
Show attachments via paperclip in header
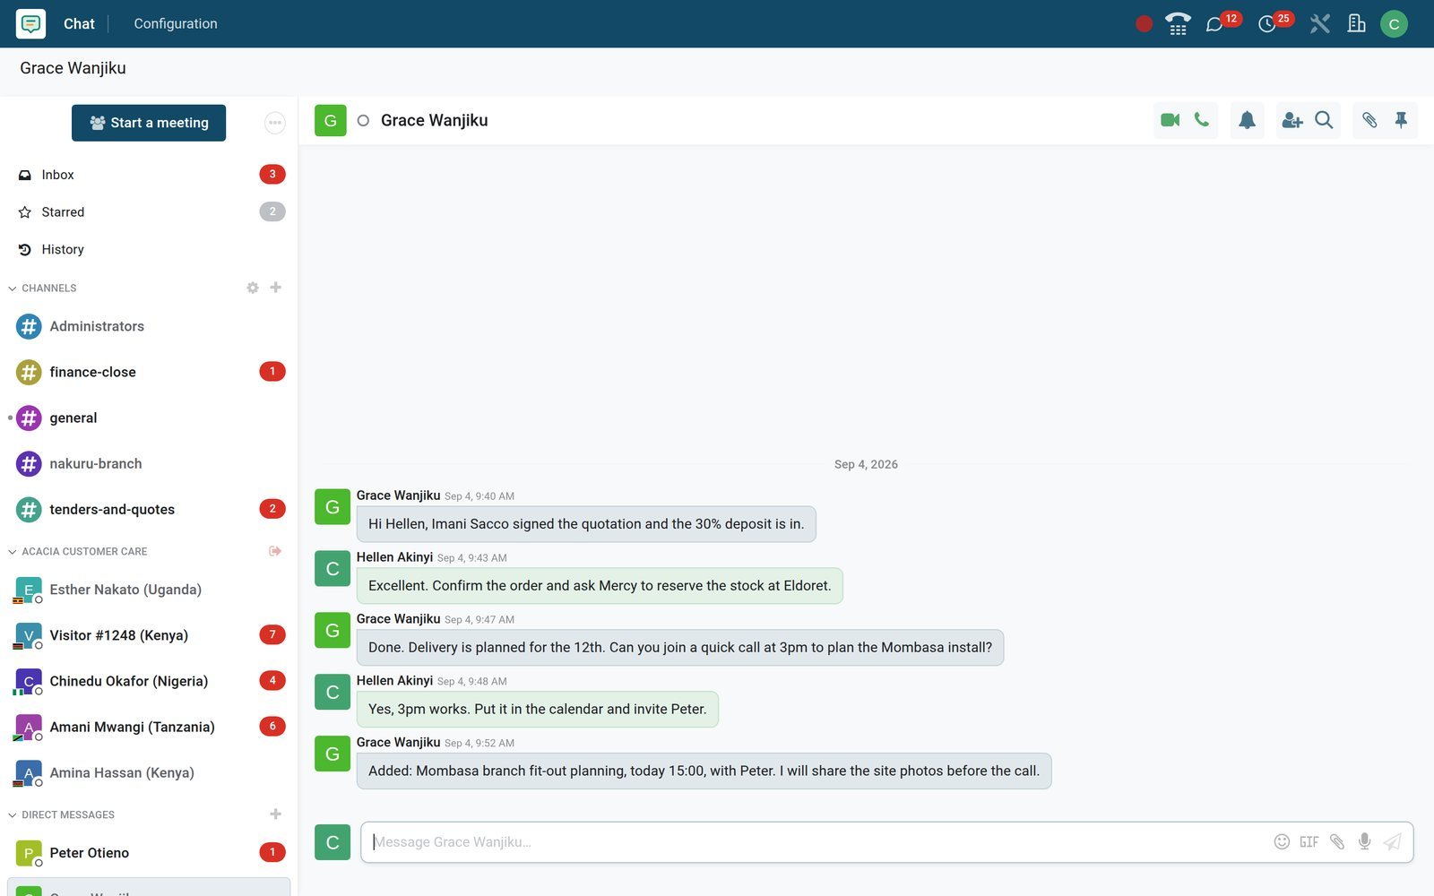1369,120
